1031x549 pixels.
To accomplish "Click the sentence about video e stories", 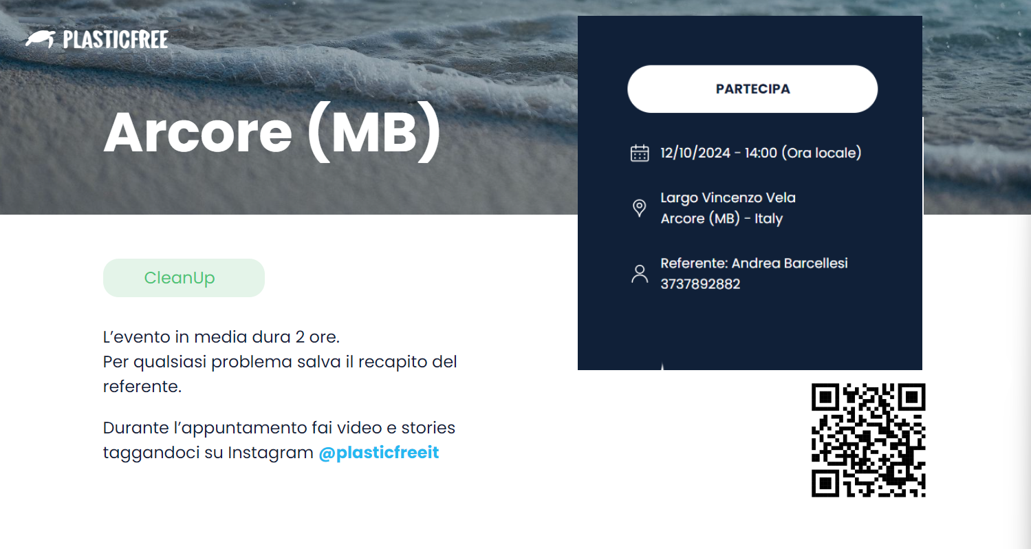I will tap(279, 440).
